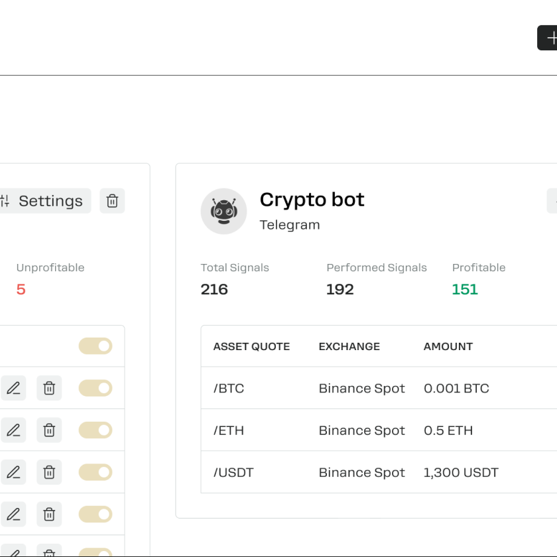Click the AMOUNT column header
The height and width of the screenshot is (557, 557).
pos(448,346)
